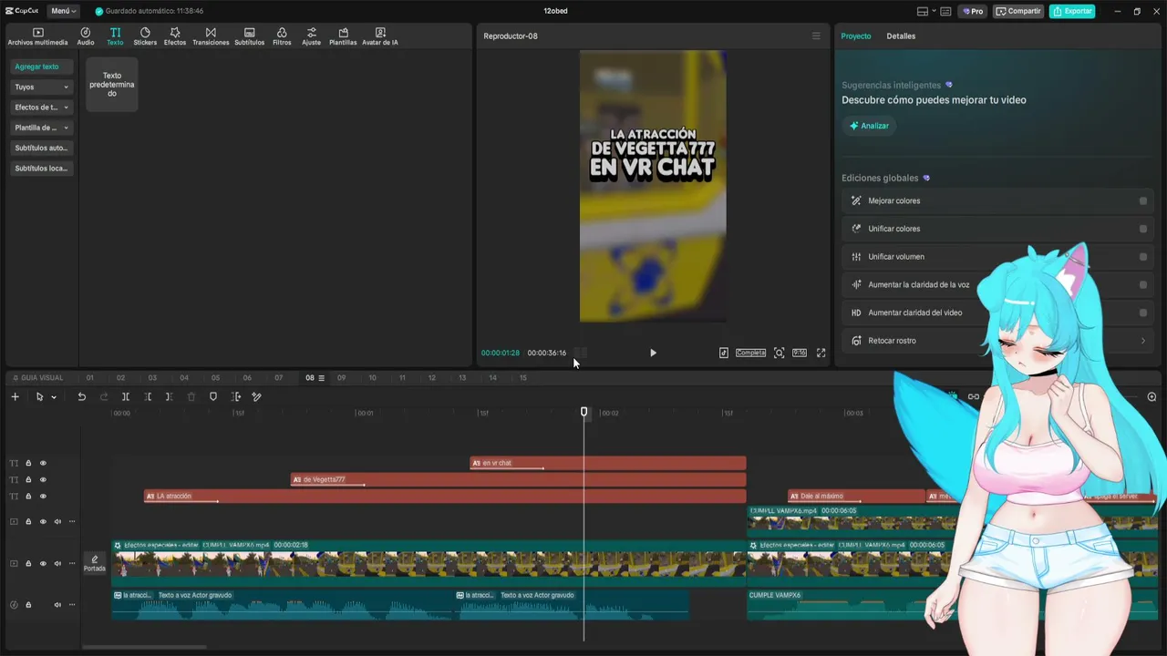Open the Plantillas panel

343,36
